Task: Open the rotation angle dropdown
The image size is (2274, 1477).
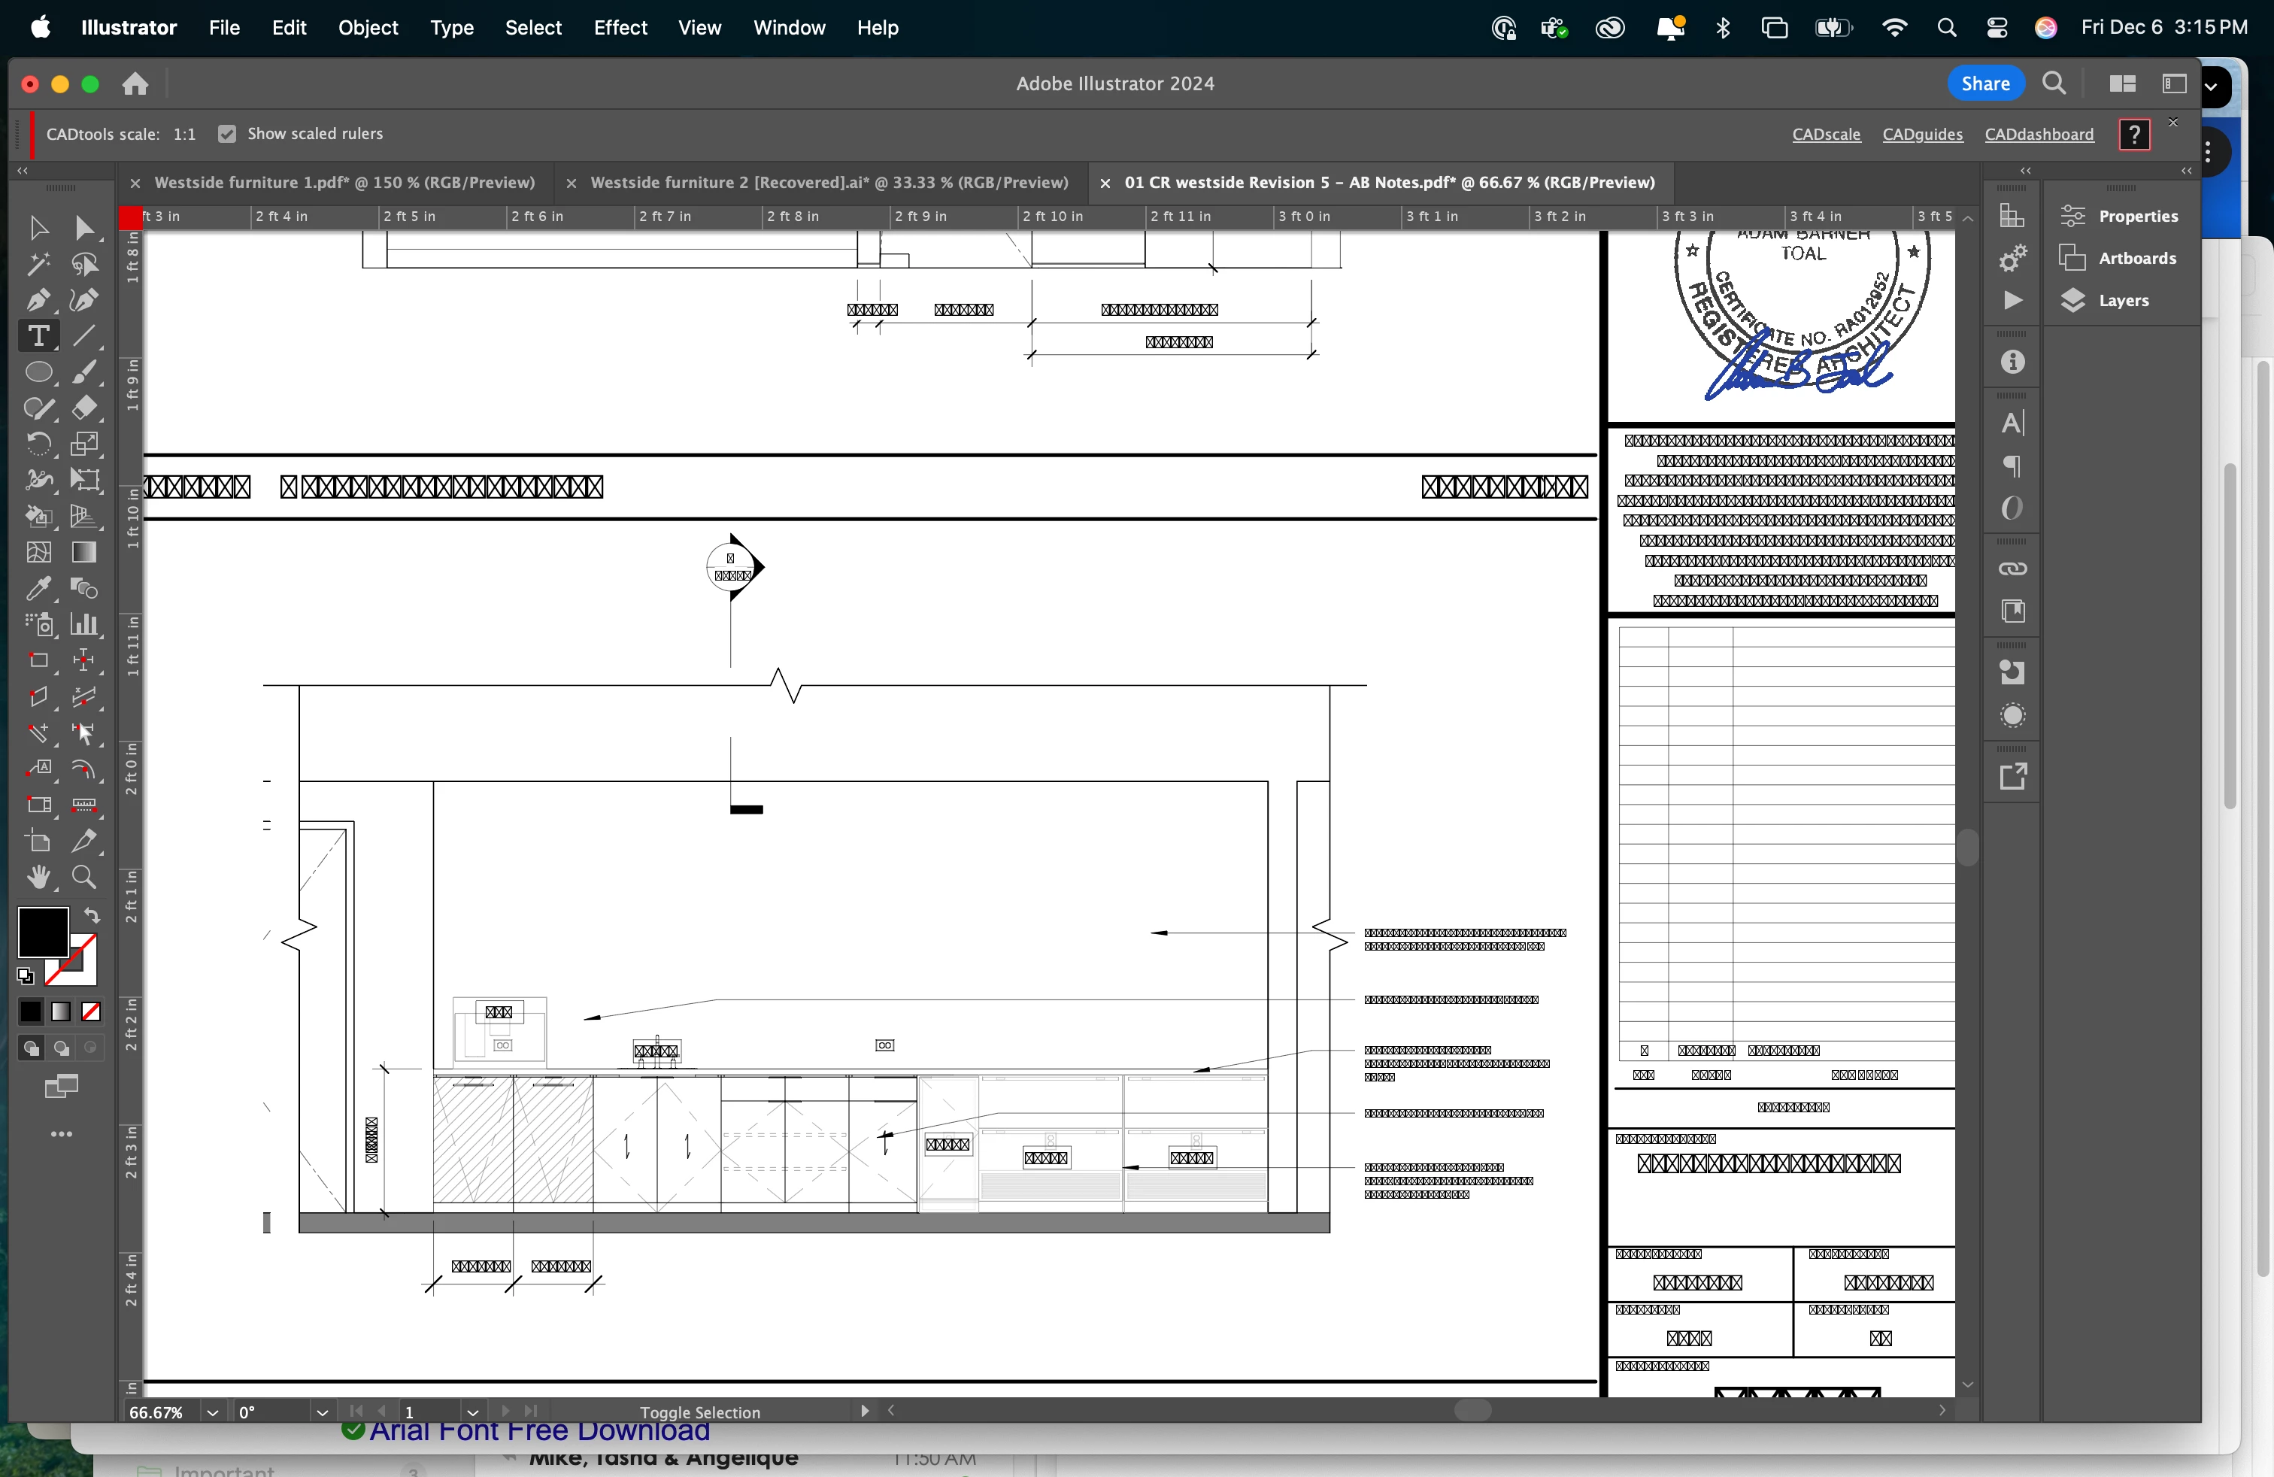Action: tap(321, 1412)
